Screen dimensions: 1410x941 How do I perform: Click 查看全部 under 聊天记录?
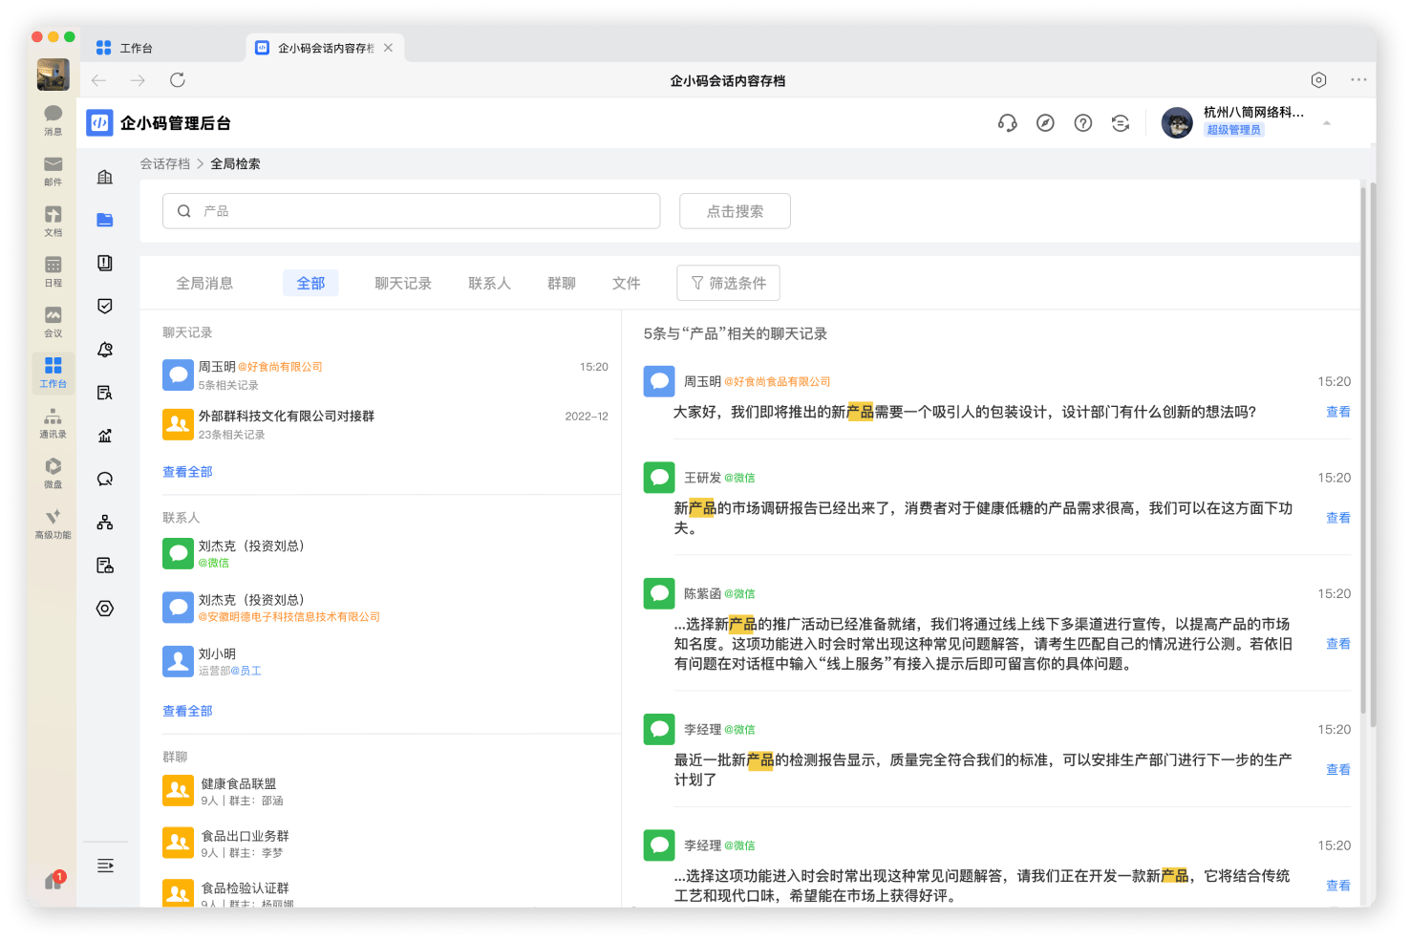187,472
